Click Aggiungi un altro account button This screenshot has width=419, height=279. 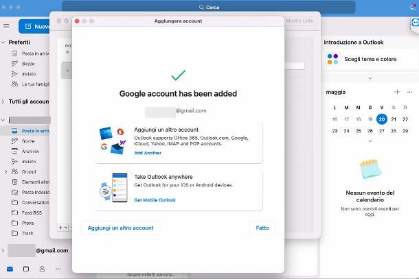pos(120,228)
